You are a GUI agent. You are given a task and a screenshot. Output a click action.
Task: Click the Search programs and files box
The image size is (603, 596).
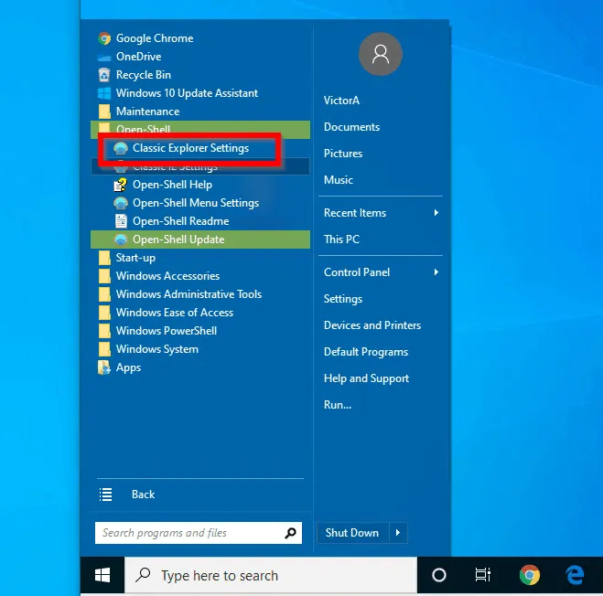pyautogui.click(x=188, y=533)
